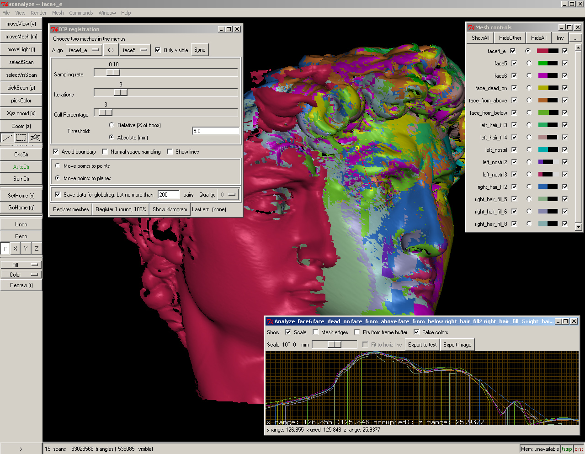Open the Render menu
Viewport: 585px width, 454px height.
click(x=39, y=13)
